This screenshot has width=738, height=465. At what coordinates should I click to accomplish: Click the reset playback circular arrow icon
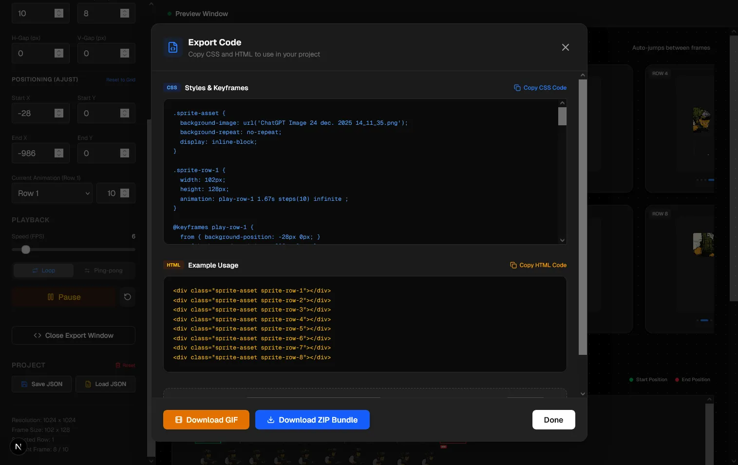tap(128, 297)
